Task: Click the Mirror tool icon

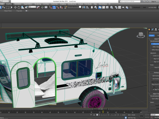Action: 84,7
